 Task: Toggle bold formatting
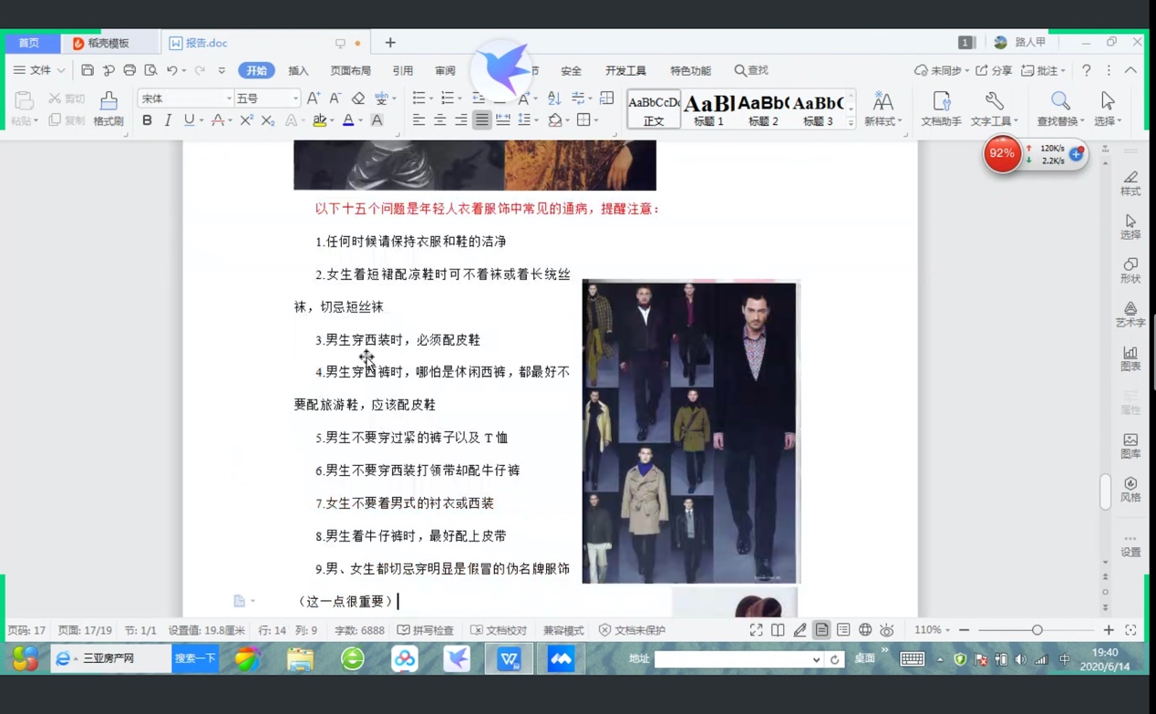pyautogui.click(x=147, y=120)
